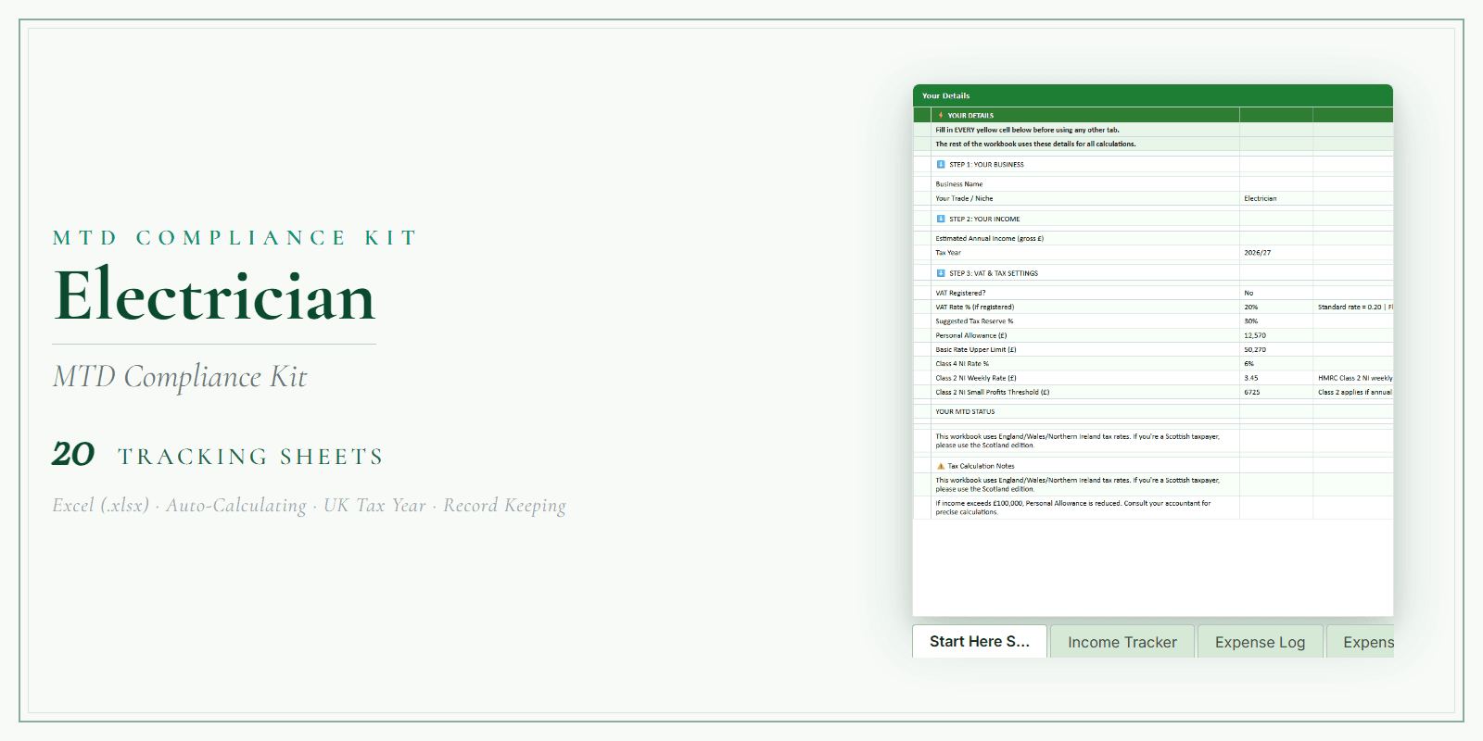This screenshot has width=1483, height=741.
Task: Click the rest of the workbook instruction row
Action: click(x=1085, y=144)
